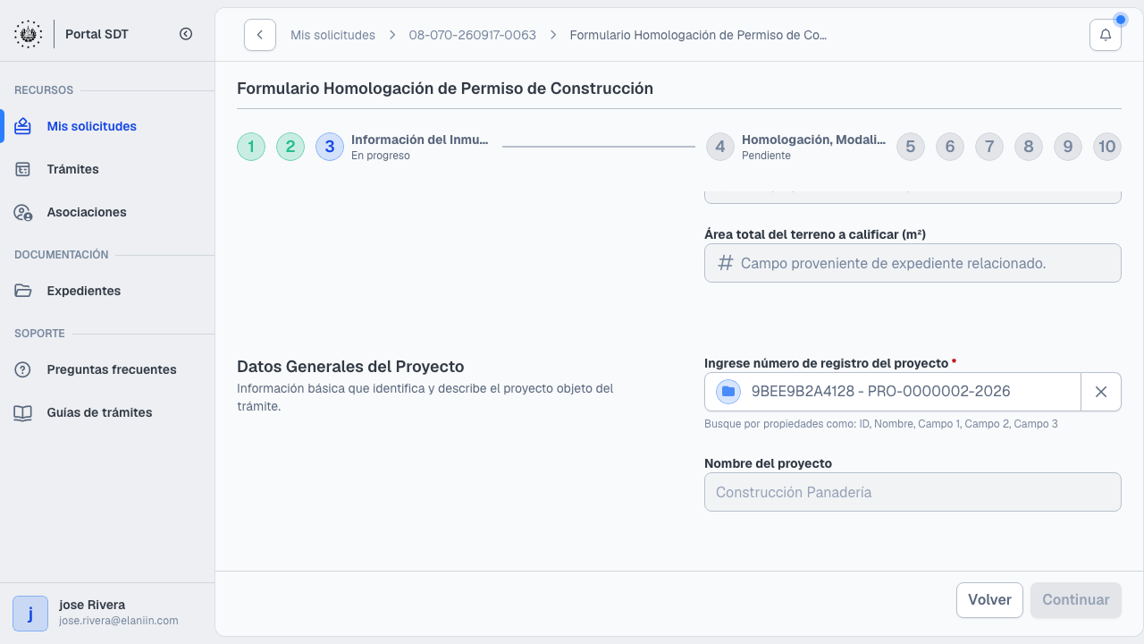This screenshot has height=644, width=1144.
Task: Select step 3 Información del Inmueble
Action: coord(330,147)
